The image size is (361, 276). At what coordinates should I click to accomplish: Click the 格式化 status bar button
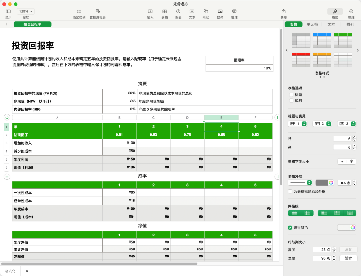[x=11, y=271]
